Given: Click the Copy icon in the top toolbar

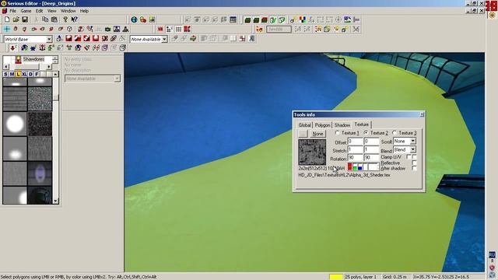Looking at the screenshot, I should pos(45,19).
